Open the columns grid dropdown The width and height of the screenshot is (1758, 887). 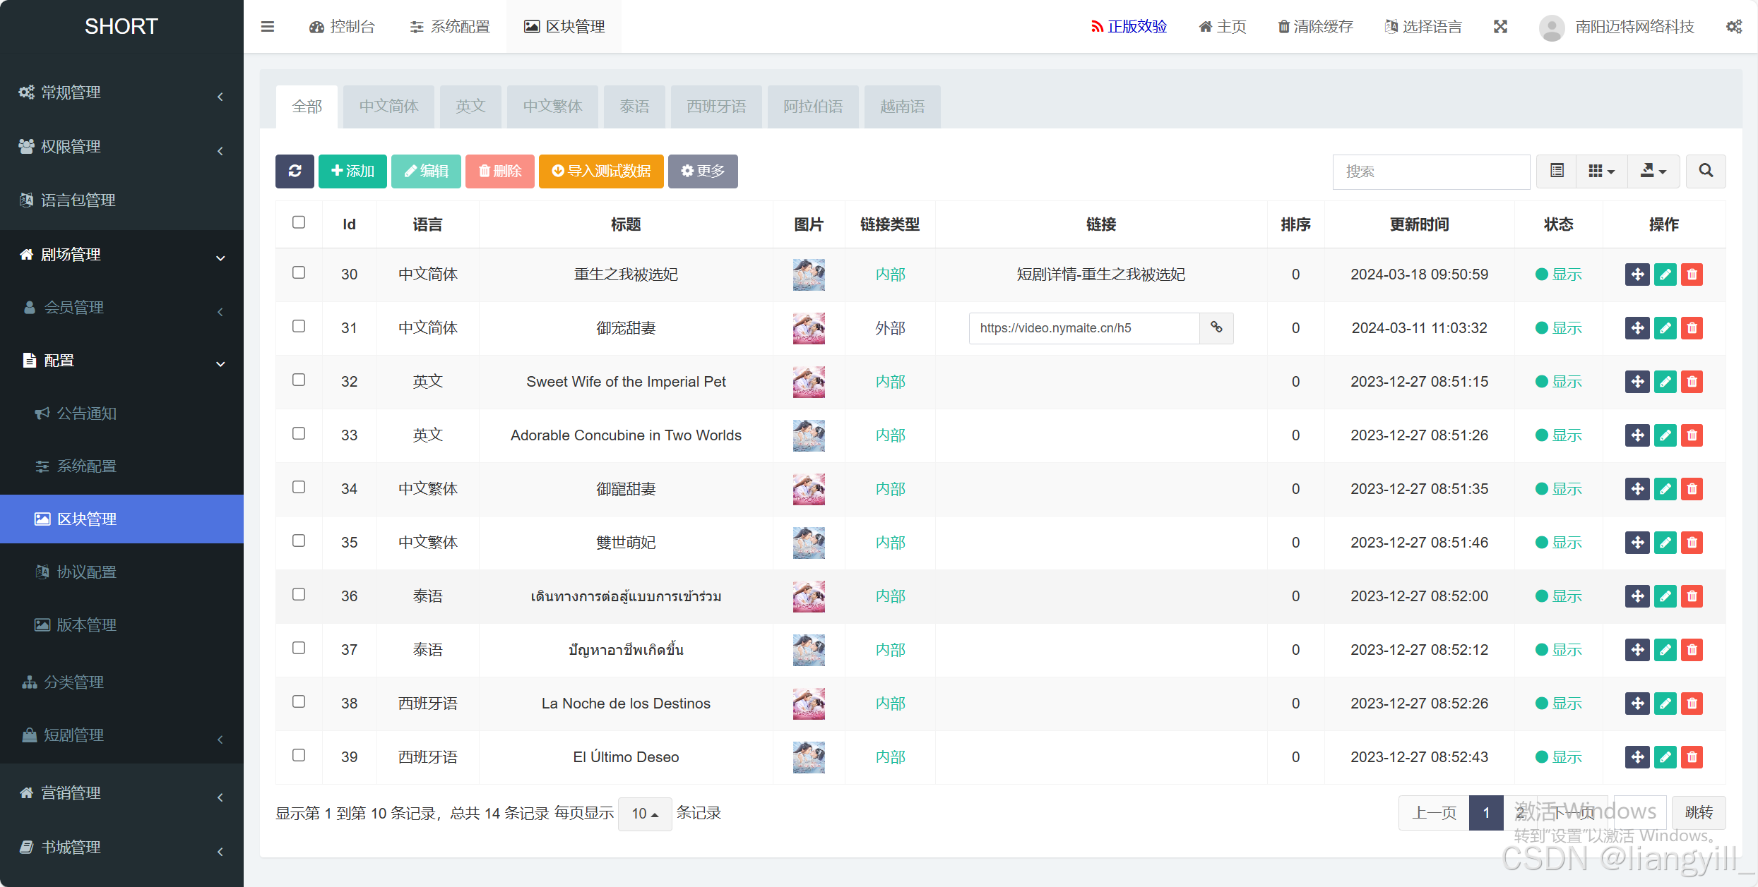(1601, 171)
